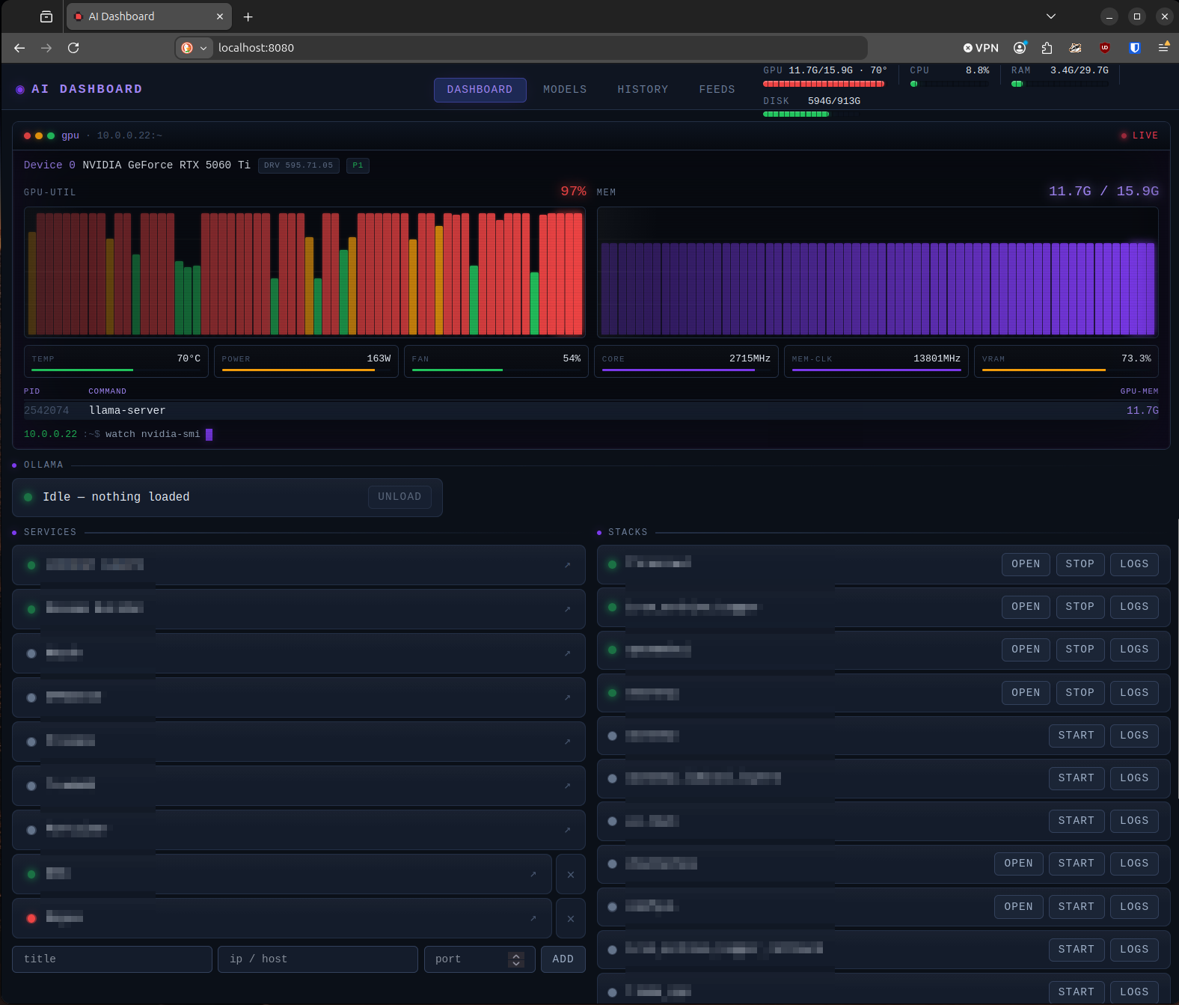Select the llama-server process row
Screen dimensions: 1179x1005
[x=591, y=410]
